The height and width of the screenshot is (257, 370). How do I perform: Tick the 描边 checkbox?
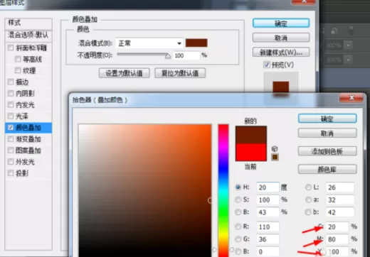coord(11,82)
